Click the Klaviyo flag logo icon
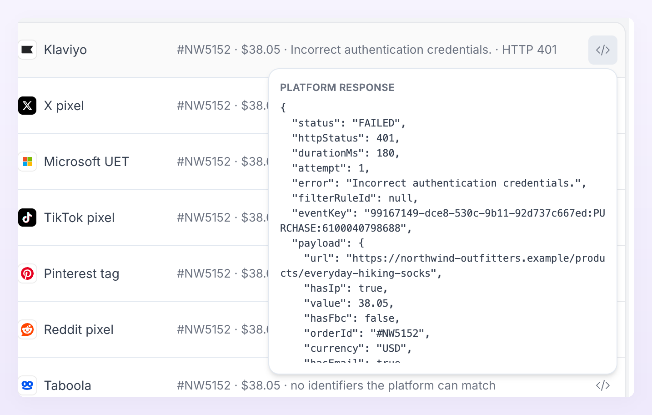 click(x=27, y=50)
